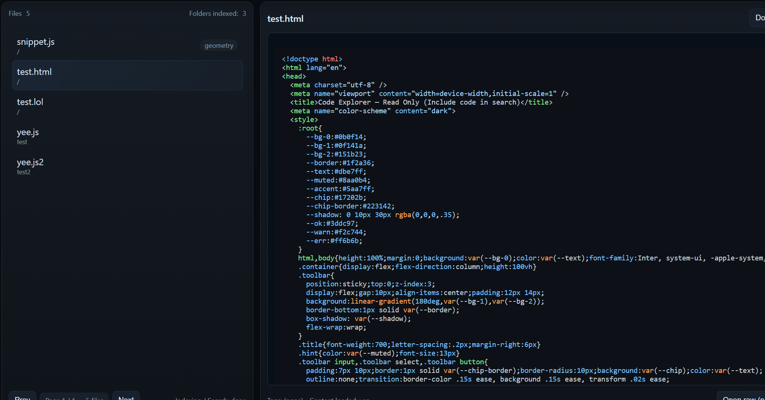Click the meta name="viewport" line
Viewport: 765px width, 400px height.
429,94
